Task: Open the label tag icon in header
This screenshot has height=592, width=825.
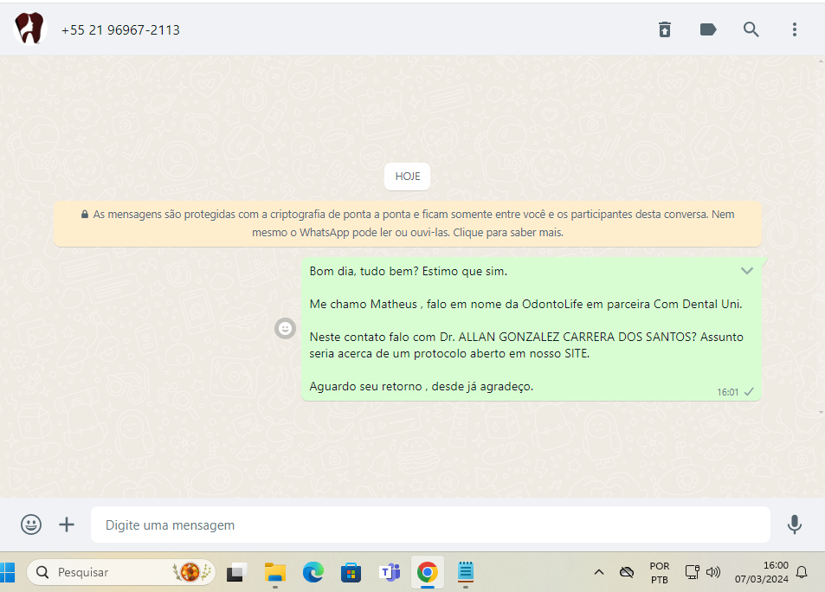Action: pyautogui.click(x=708, y=29)
